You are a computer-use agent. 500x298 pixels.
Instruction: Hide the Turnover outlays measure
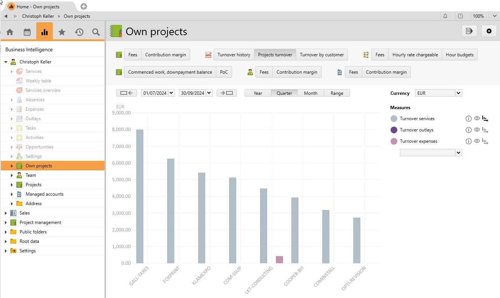(477, 130)
